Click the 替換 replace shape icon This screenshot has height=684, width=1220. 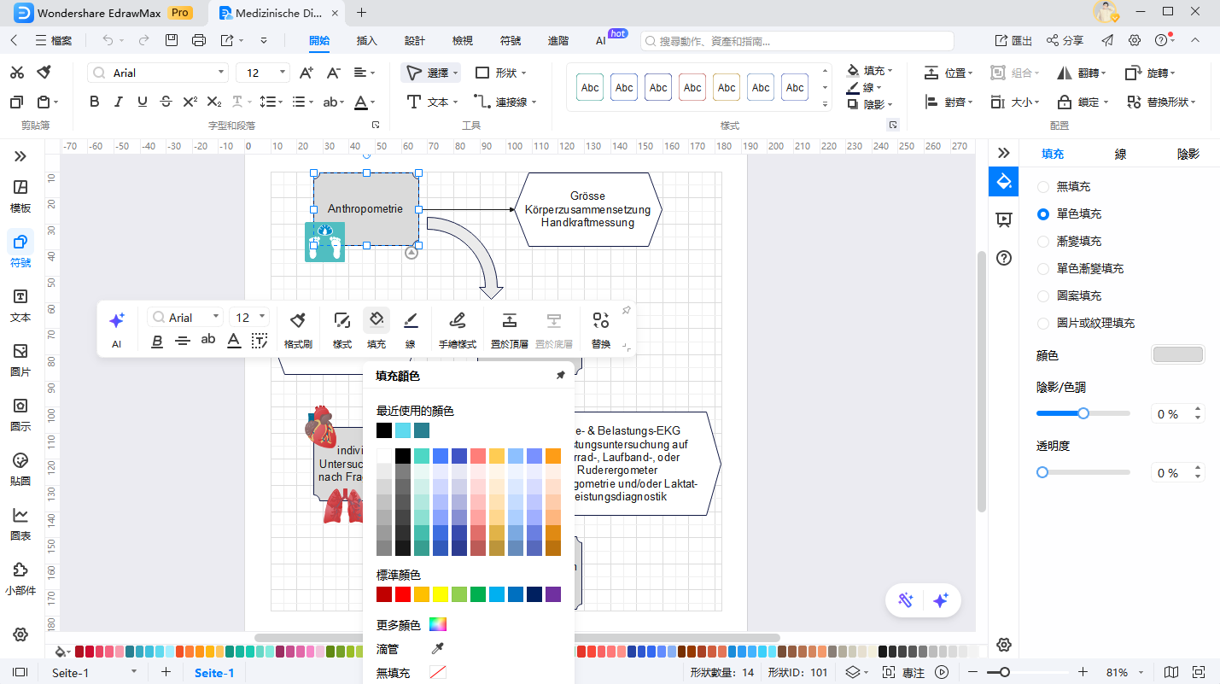(x=601, y=321)
